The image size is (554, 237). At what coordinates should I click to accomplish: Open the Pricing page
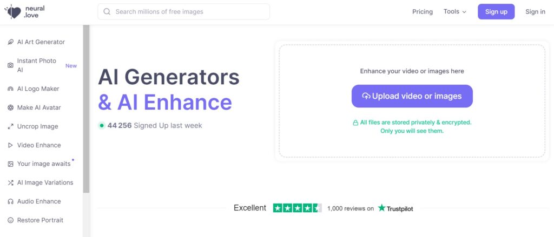click(423, 12)
